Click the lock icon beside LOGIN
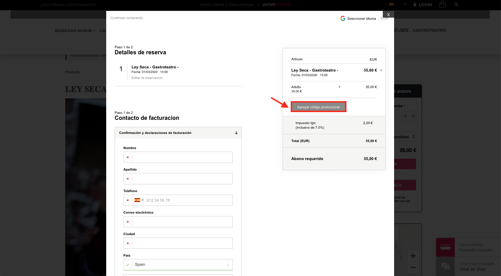This screenshot has width=501, height=276. pyautogui.click(x=415, y=5)
